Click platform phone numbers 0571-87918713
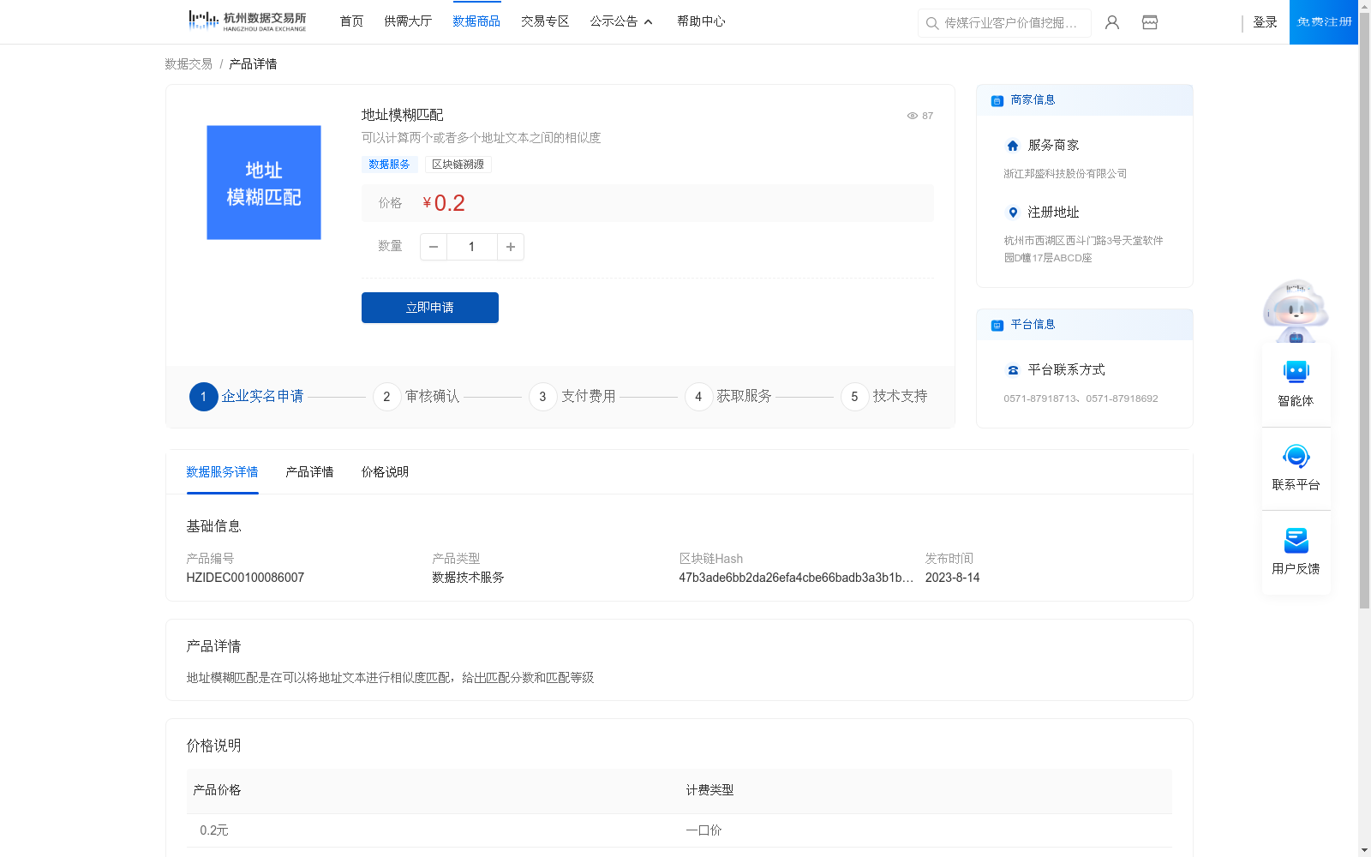Screen dimensions: 1371x857 1081,399
